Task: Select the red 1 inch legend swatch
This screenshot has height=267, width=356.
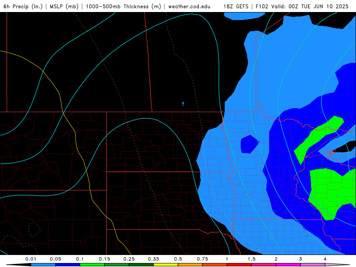Action: click(239, 265)
